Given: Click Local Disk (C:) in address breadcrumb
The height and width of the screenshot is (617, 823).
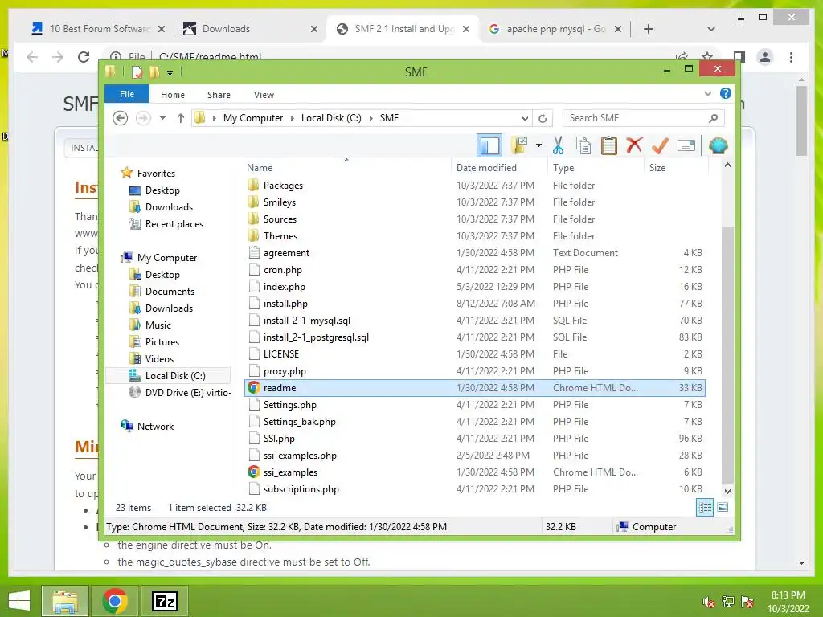Looking at the screenshot, I should coord(331,118).
